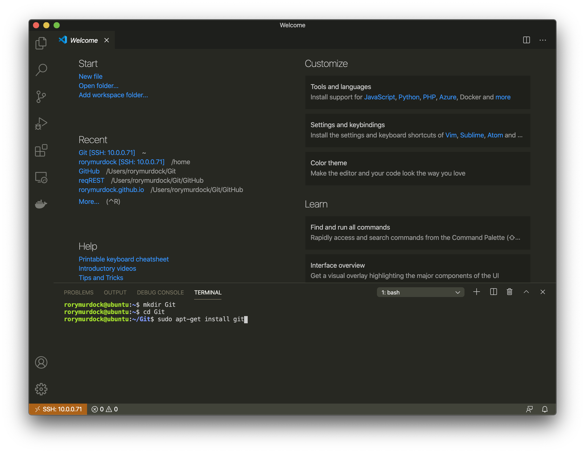The width and height of the screenshot is (585, 453).
Task: Switch to the DEBUG CONSOLE tab
Action: coord(160,292)
